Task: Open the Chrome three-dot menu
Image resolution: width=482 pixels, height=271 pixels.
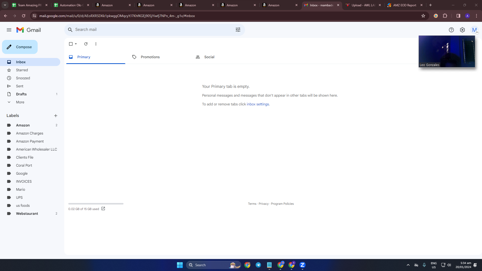Action: [x=476, y=16]
